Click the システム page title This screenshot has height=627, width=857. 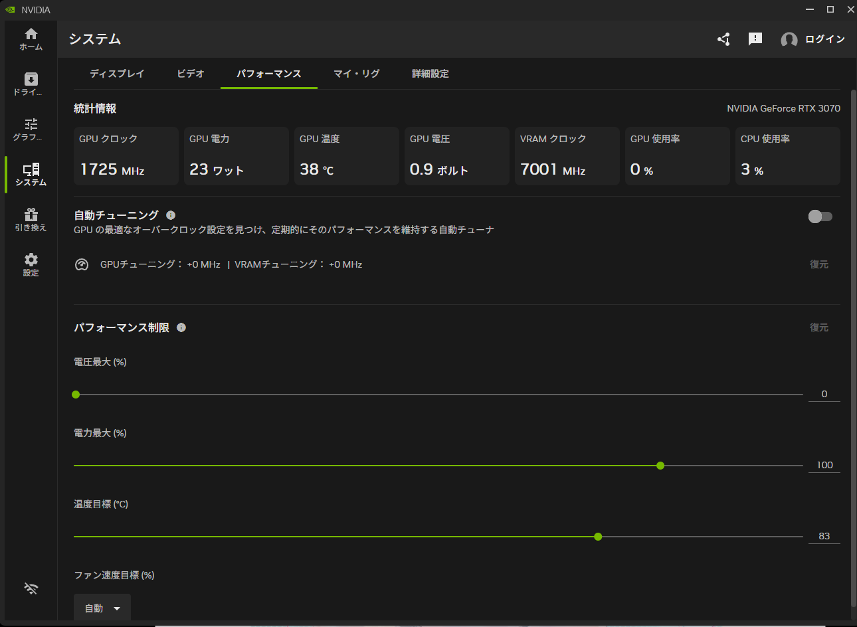click(x=95, y=39)
